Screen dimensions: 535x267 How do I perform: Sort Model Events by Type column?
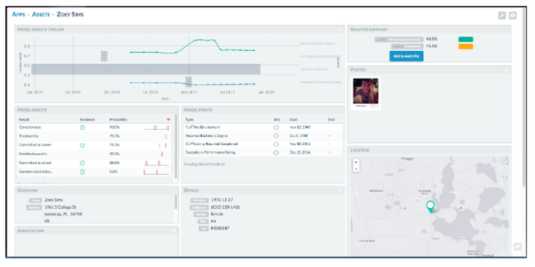189,120
